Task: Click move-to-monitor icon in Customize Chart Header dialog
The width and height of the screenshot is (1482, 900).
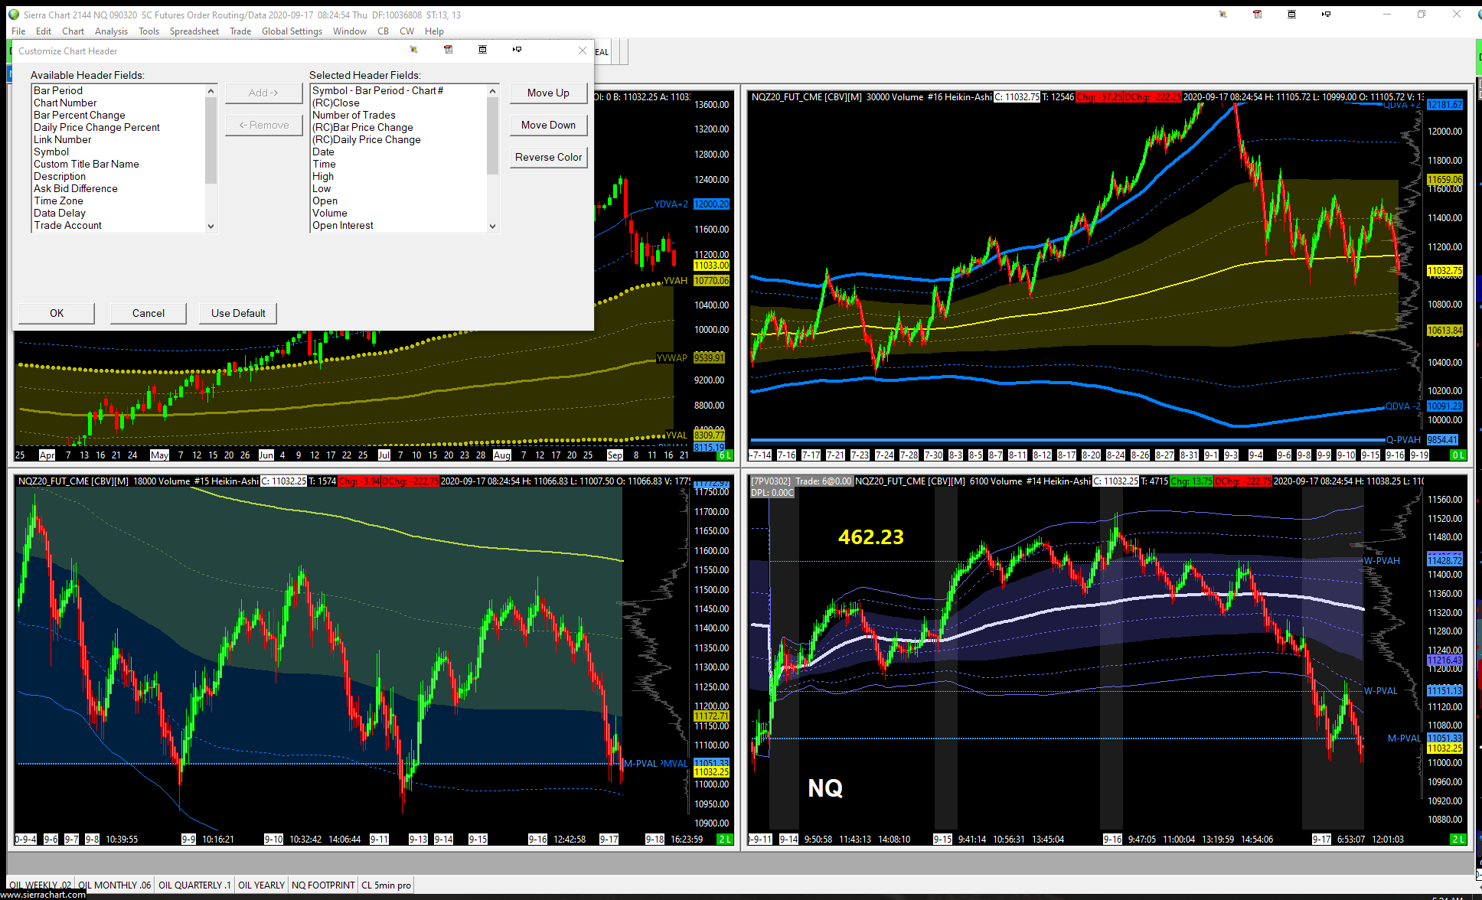Action: [517, 50]
